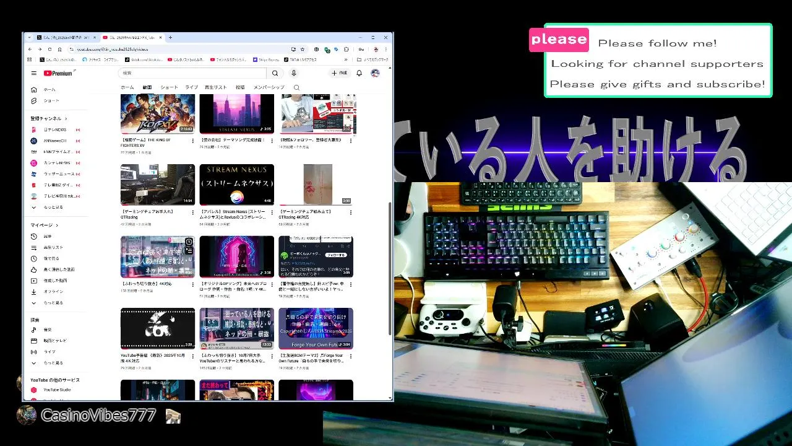Click the TikTok LIVEアクセス bookmark

coord(301,59)
